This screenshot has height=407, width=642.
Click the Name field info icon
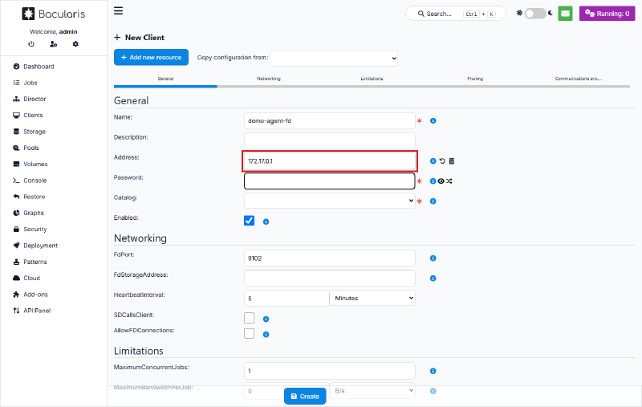[x=433, y=120]
